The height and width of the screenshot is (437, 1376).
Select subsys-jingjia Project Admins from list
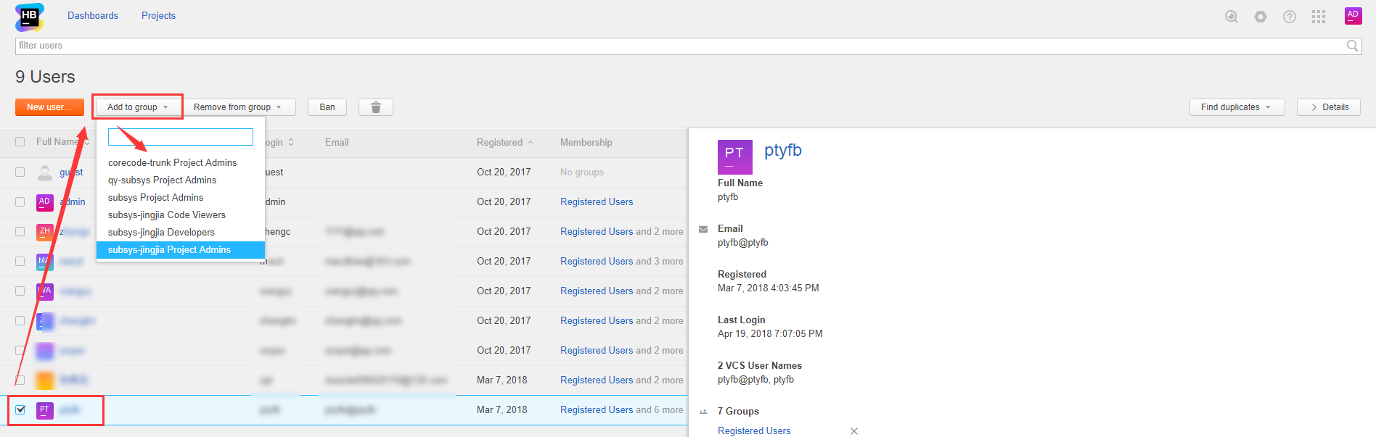tap(170, 250)
